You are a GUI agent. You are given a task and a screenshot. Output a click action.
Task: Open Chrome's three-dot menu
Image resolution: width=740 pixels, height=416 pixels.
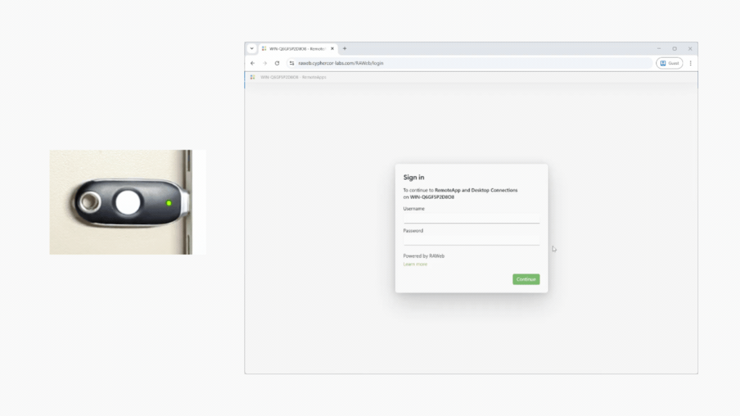[691, 64]
